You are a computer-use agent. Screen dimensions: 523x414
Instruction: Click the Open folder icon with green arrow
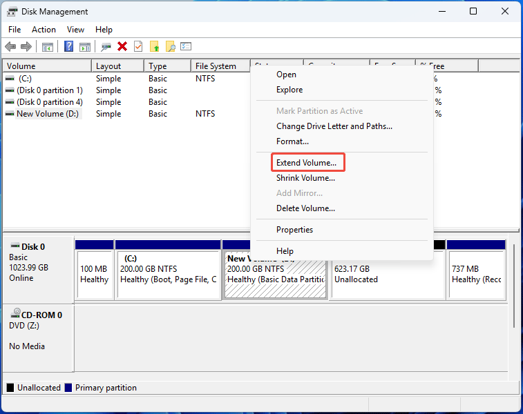coord(154,47)
